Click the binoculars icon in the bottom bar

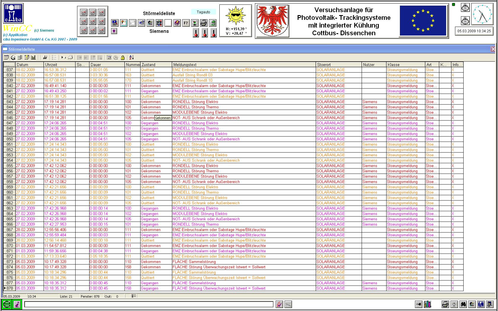point(463,304)
